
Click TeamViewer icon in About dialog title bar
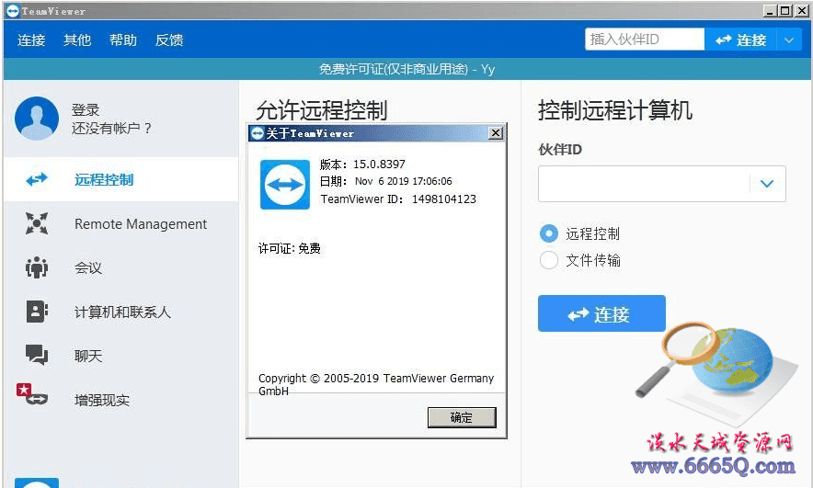(258, 133)
